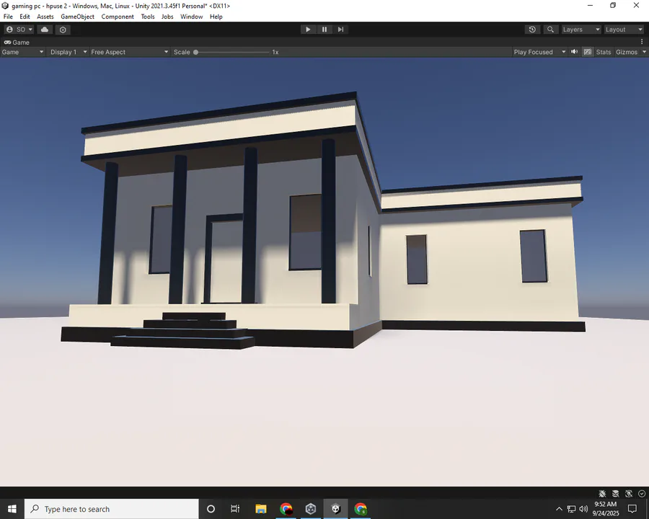Open the Component menu
649x519 pixels.
[x=118, y=17]
